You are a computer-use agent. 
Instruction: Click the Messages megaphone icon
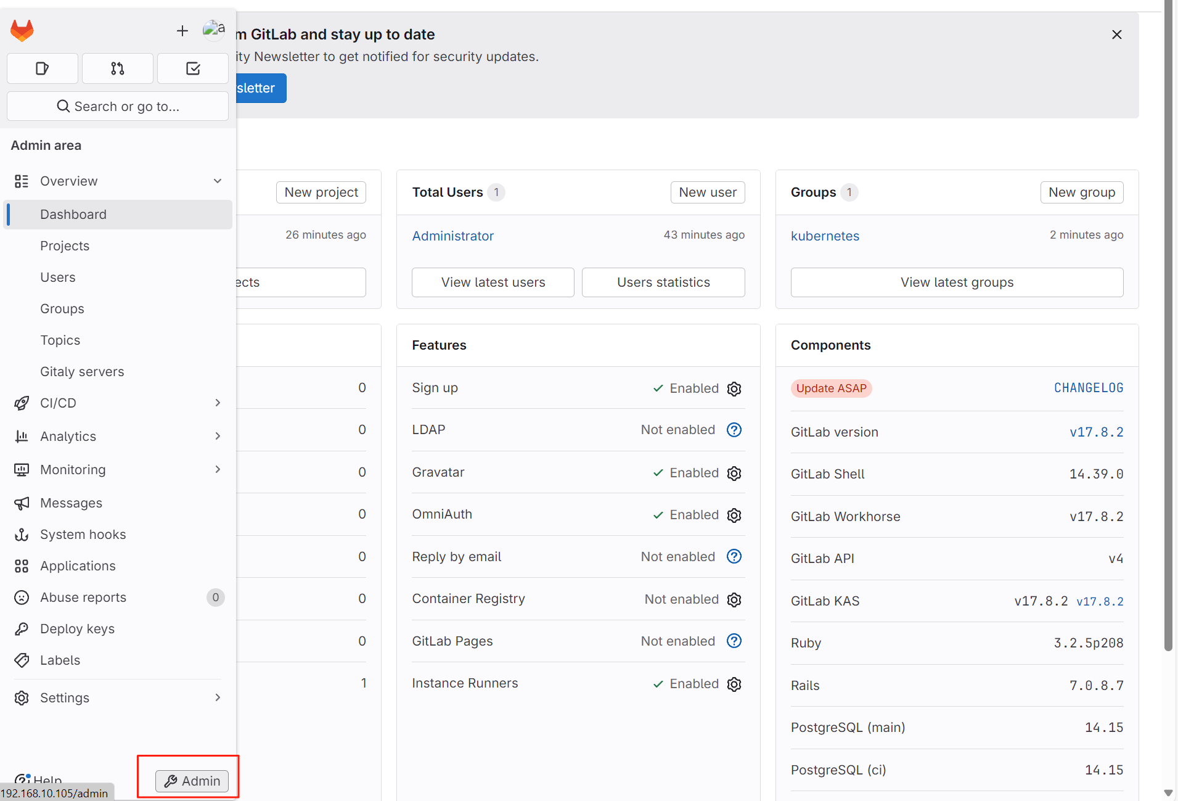tap(22, 503)
